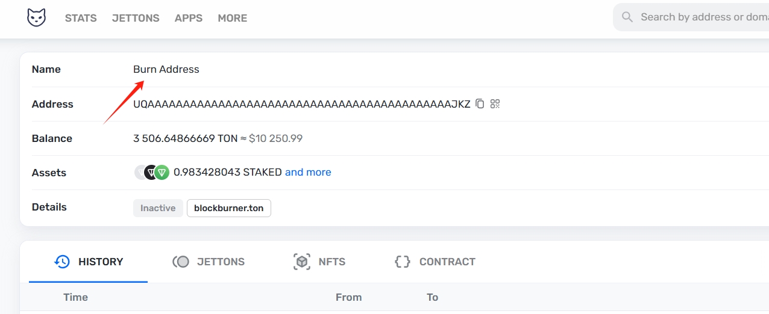Click the search magnifier icon

[627, 17]
